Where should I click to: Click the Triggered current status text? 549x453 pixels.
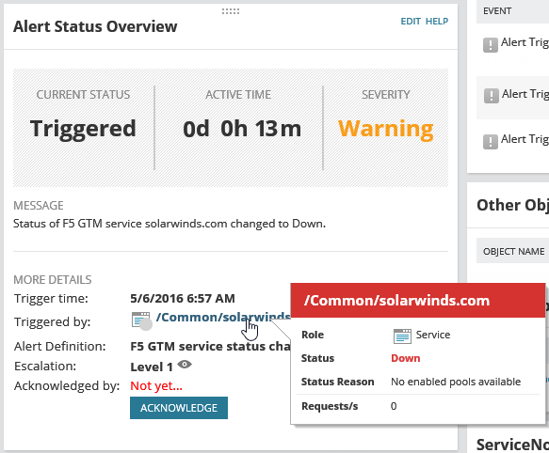(x=83, y=129)
